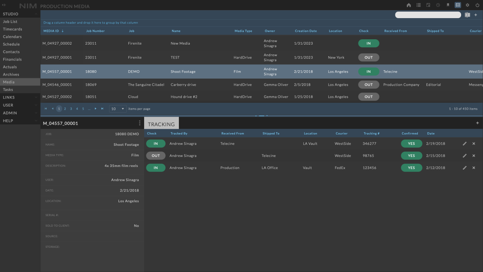The image size is (483, 272).
Task: Go to page 3 of the media list
Action: (x=71, y=108)
